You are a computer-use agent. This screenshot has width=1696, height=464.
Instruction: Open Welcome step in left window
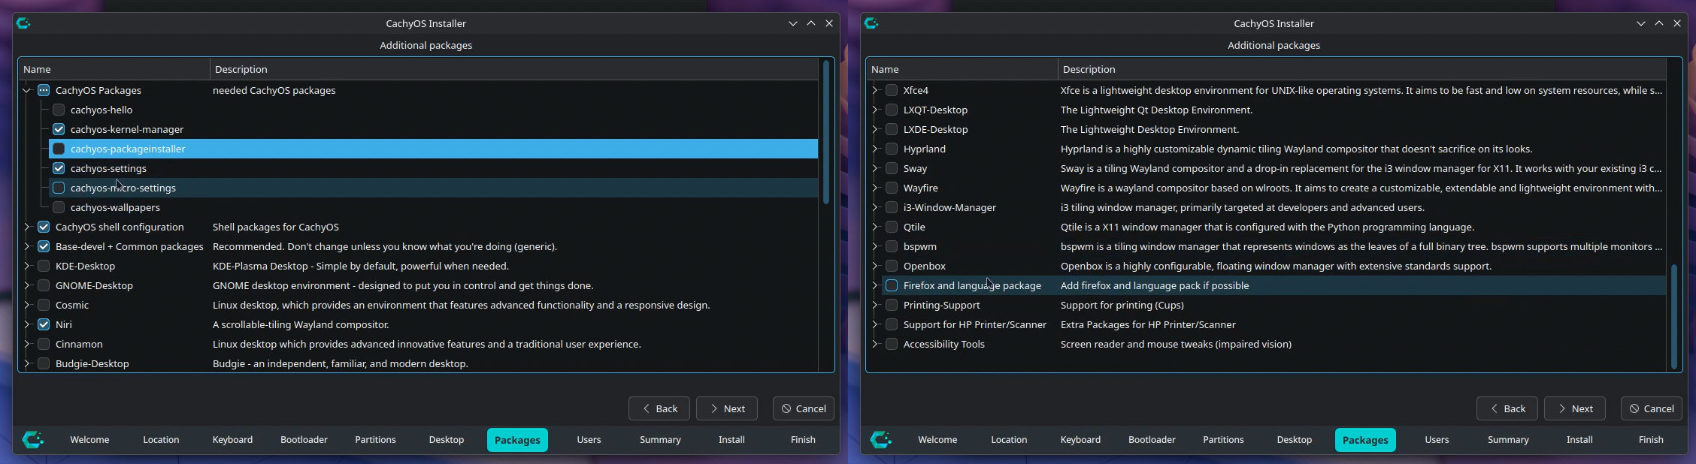click(x=89, y=440)
